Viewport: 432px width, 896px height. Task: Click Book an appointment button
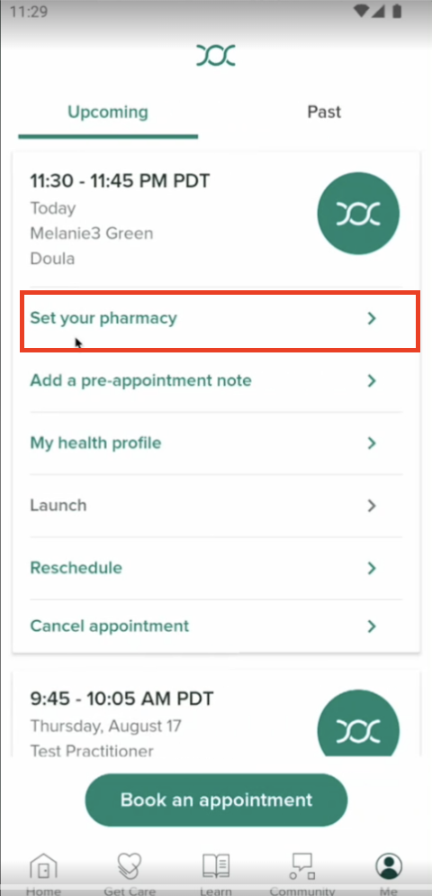tap(216, 800)
